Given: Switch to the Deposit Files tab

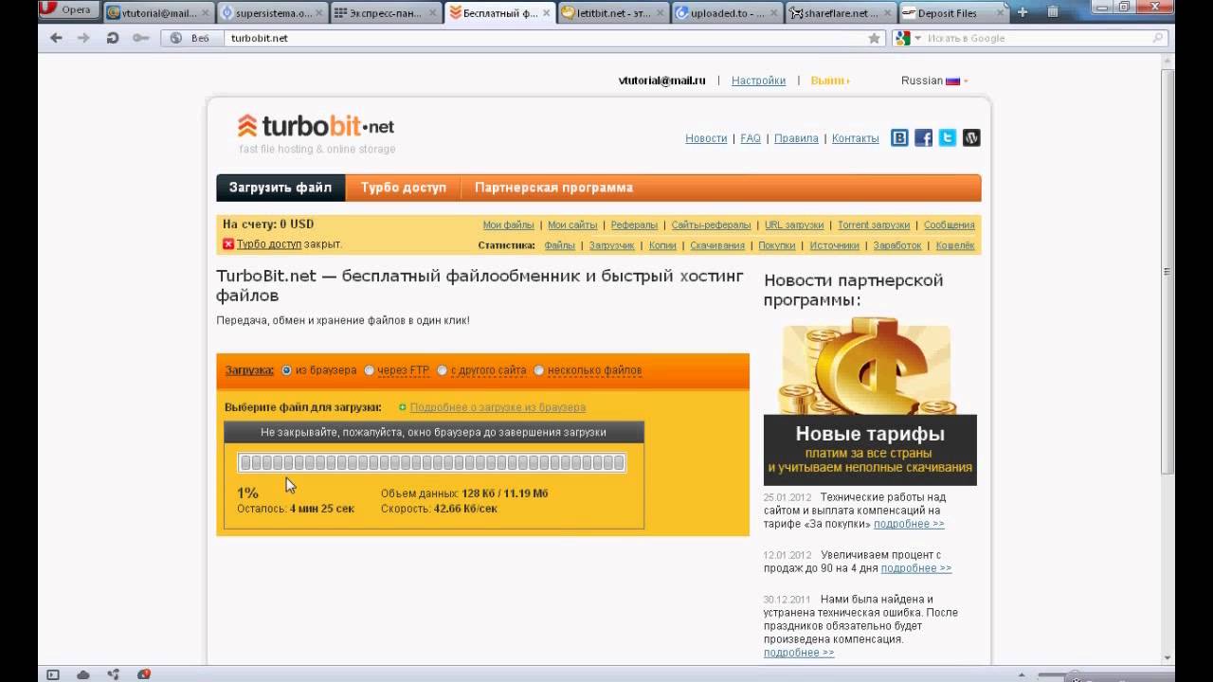Looking at the screenshot, I should [953, 13].
